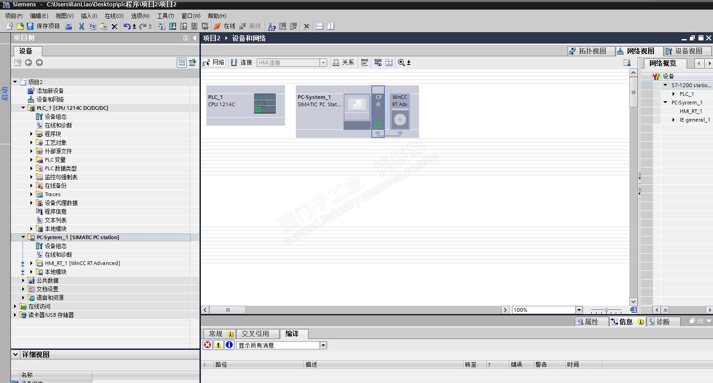Collapse the PLC_1 [CPU 1214C DC/DC/DC] tree node
This screenshot has height=383, width=713.
(23, 108)
